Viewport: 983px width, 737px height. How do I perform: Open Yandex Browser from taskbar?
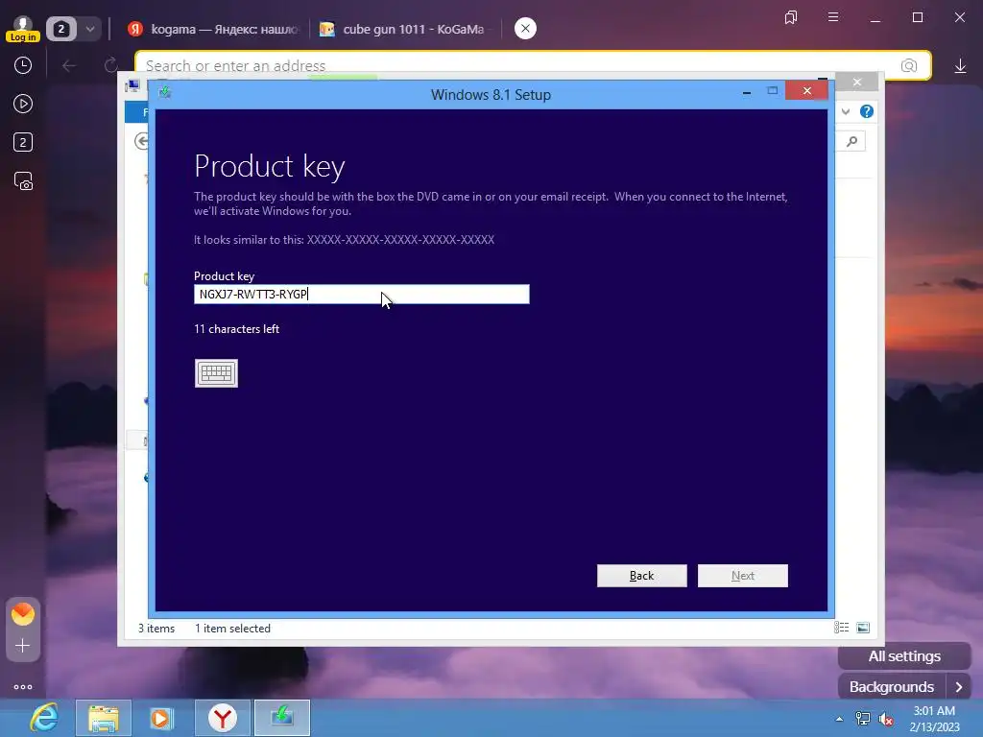(223, 718)
